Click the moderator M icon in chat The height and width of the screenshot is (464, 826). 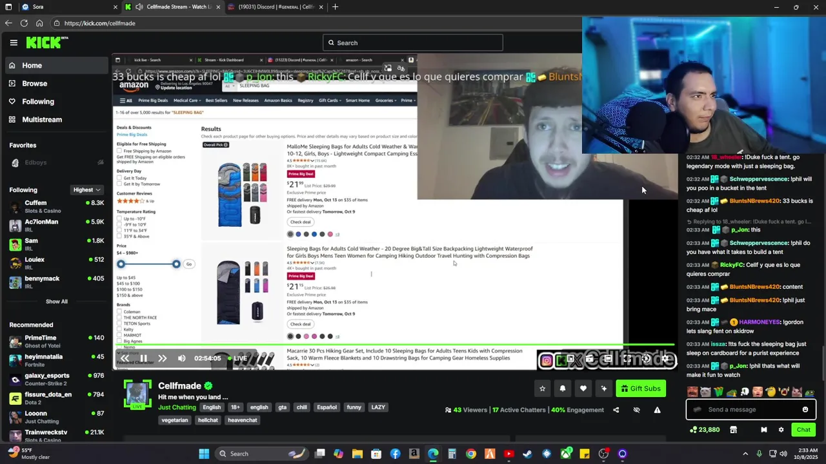pyautogui.click(x=764, y=430)
